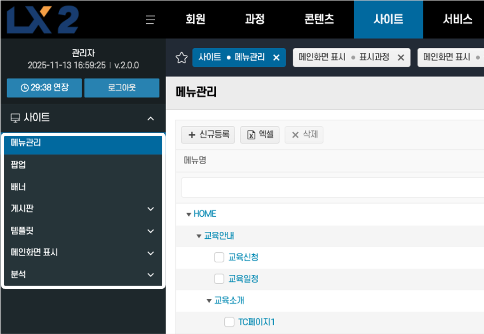Open the 회원 top menu

click(x=195, y=20)
